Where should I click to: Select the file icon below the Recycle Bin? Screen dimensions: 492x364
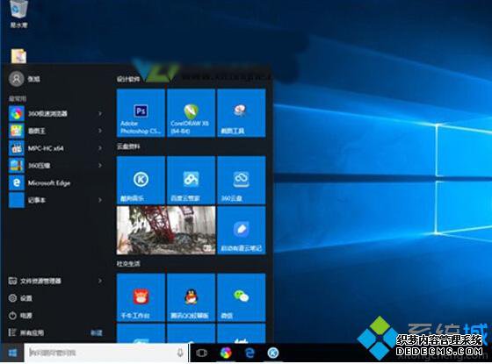[x=18, y=56]
